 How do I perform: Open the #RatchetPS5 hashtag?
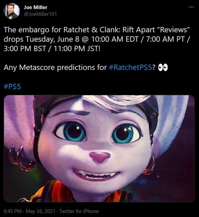click(131, 68)
